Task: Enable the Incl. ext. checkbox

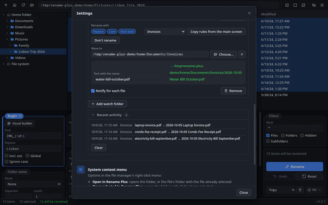Action: [x=7, y=156]
